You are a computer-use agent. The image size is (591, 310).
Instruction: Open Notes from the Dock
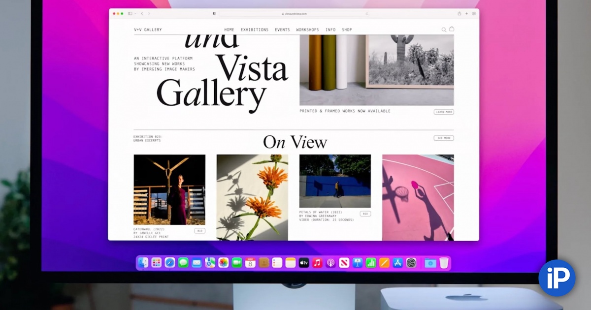point(291,263)
